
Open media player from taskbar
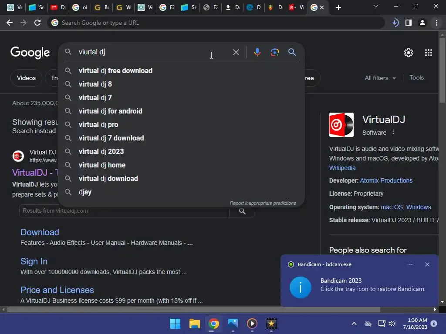point(252,324)
